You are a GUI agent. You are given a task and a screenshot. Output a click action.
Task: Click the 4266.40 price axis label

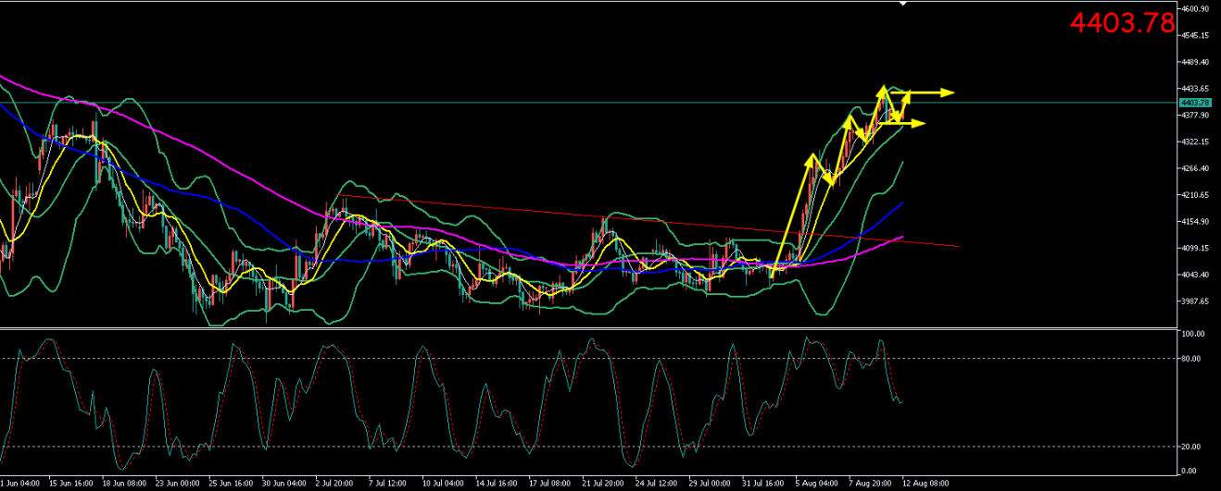coord(1196,168)
